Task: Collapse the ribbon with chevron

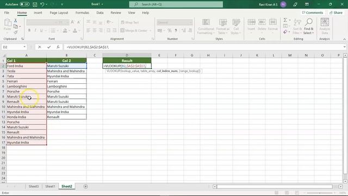Action: pyautogui.click(x=344, y=39)
